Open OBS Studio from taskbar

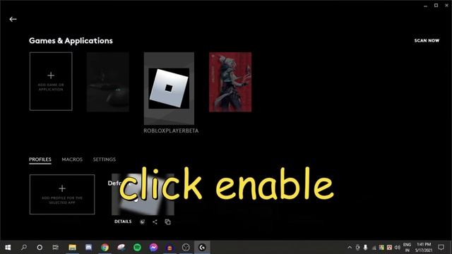[x=186, y=247]
